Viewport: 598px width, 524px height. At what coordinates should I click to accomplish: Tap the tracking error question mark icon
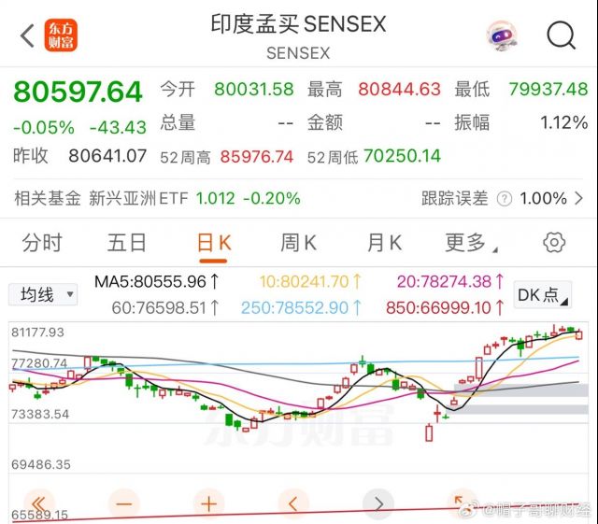505,199
